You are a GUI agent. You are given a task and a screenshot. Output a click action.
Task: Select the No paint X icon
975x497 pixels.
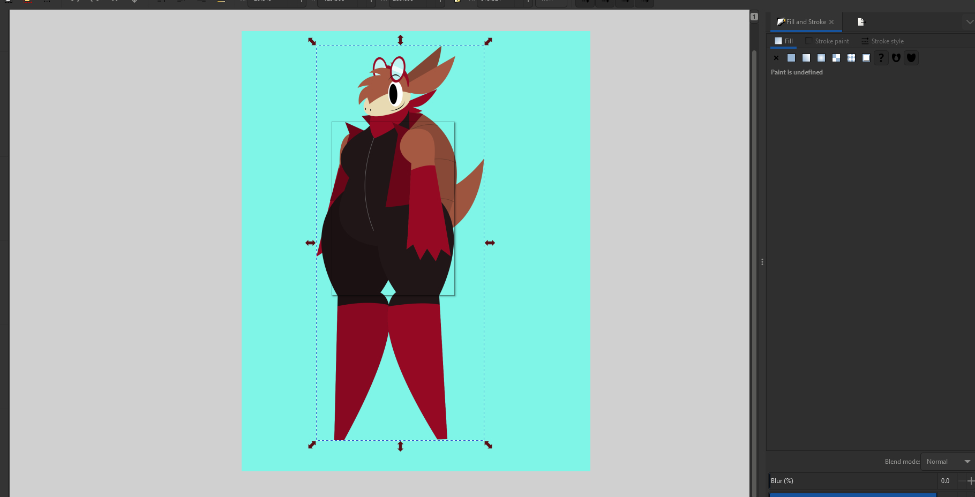[776, 58]
